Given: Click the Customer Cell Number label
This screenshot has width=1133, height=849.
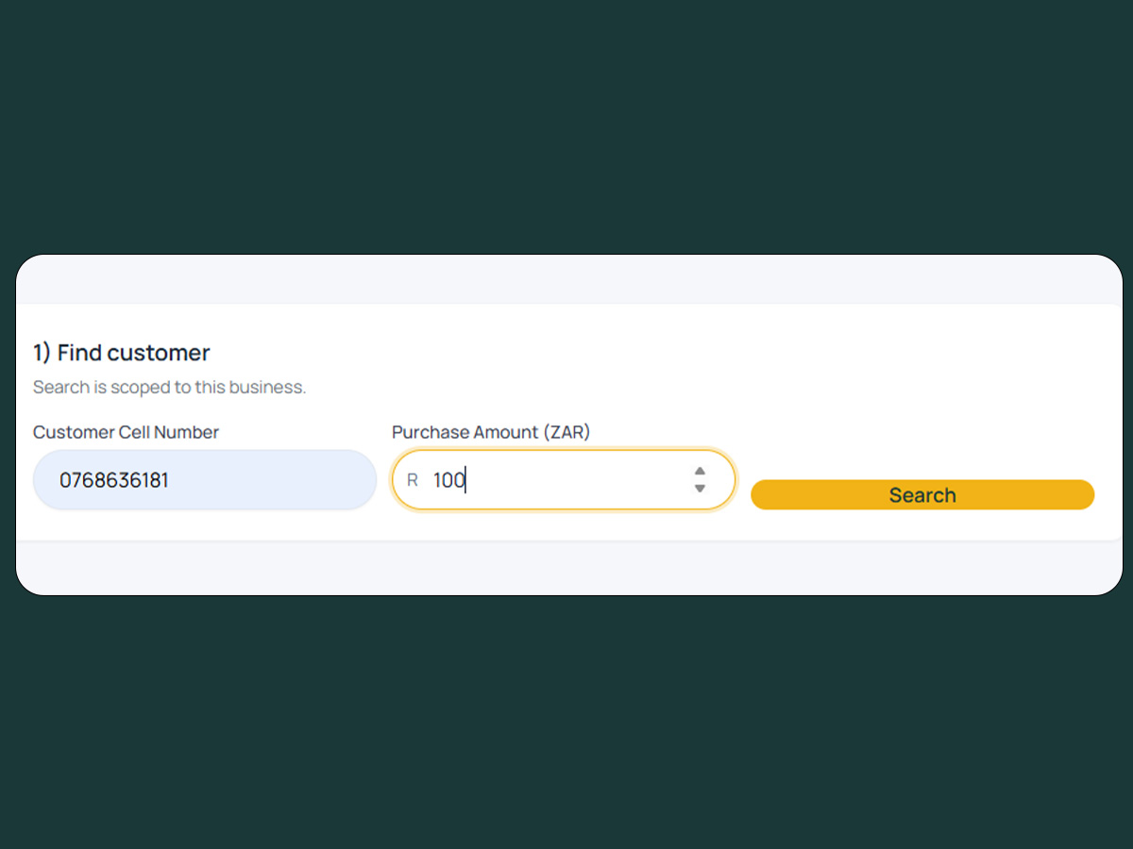Looking at the screenshot, I should (126, 431).
